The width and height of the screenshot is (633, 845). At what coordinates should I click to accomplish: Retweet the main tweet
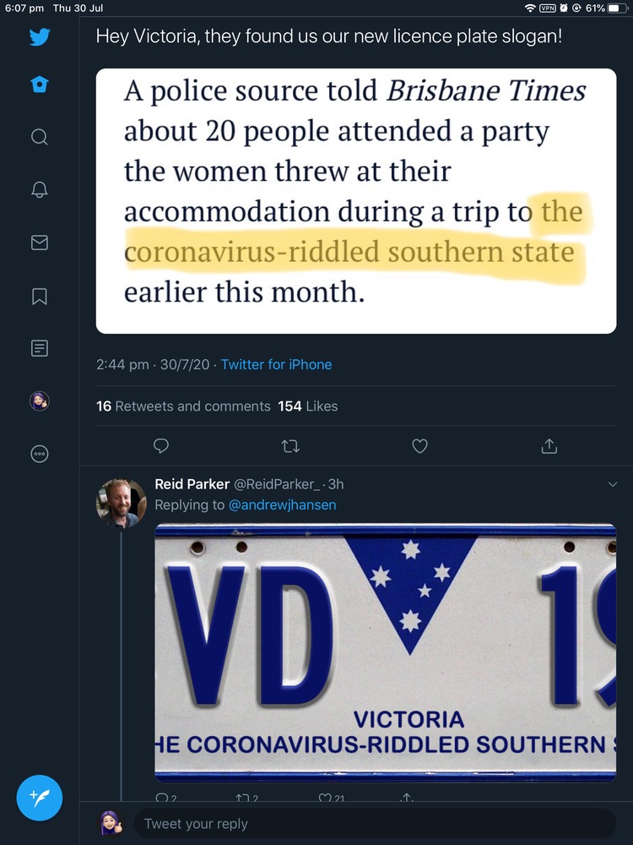click(x=290, y=445)
